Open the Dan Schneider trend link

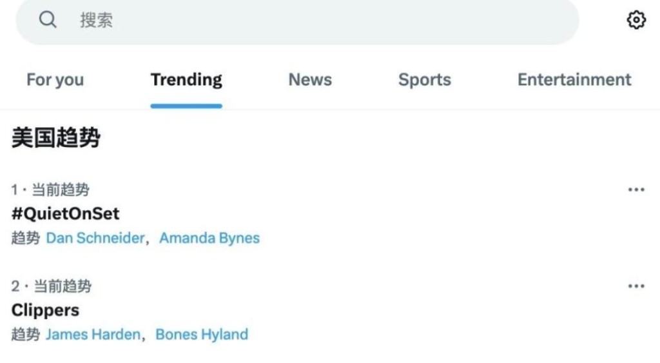pos(95,238)
